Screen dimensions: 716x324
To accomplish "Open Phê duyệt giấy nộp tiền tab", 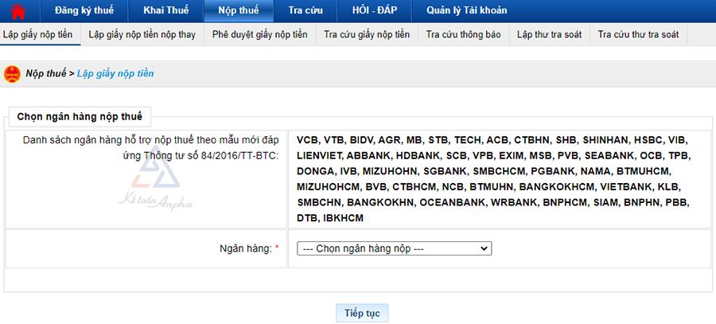I will pyautogui.click(x=260, y=35).
